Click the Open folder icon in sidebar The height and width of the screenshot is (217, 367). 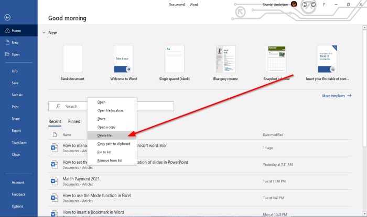pyautogui.click(x=7, y=54)
